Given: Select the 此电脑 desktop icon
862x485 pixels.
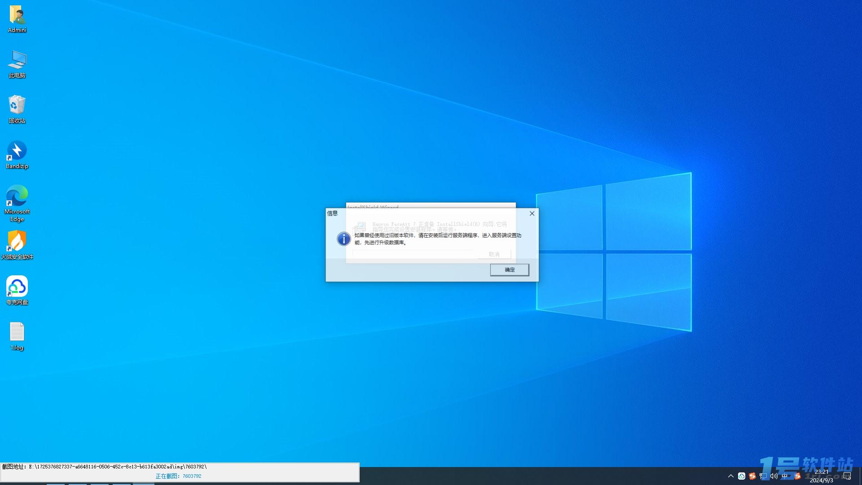Looking at the screenshot, I should click(x=17, y=65).
